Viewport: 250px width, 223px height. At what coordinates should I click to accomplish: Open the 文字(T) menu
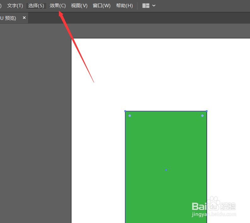[x=15, y=6]
